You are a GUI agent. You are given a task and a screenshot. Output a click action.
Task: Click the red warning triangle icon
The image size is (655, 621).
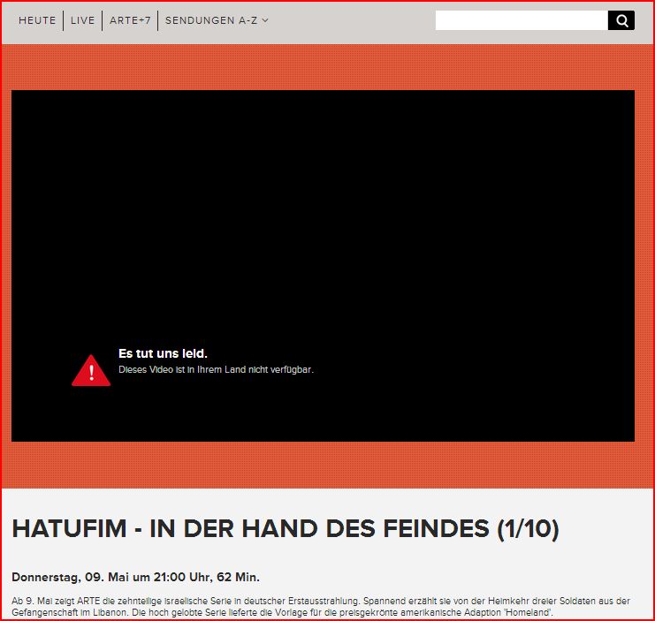coord(91,370)
